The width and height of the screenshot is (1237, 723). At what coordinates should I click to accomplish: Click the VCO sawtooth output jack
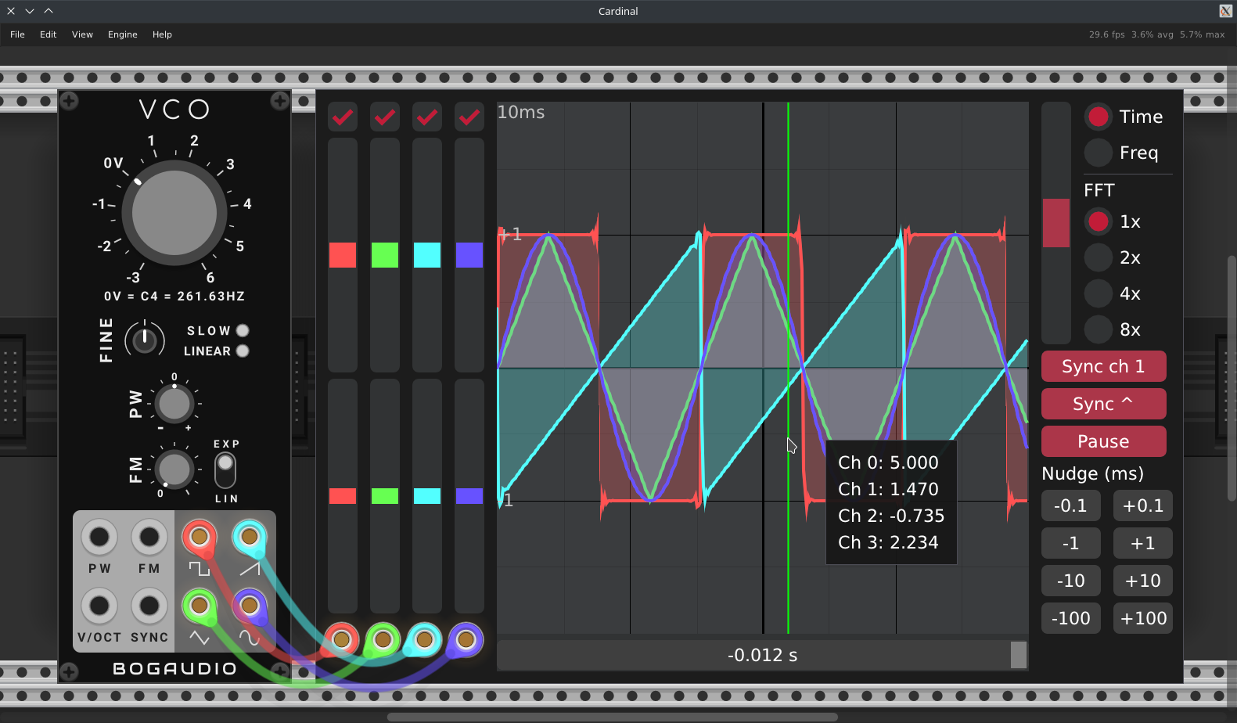pyautogui.click(x=250, y=537)
